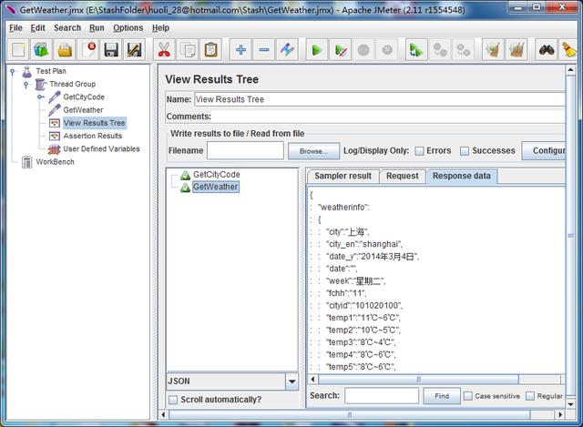Switch to Response data tab
Screen dimensions: 583x427
[462, 176]
